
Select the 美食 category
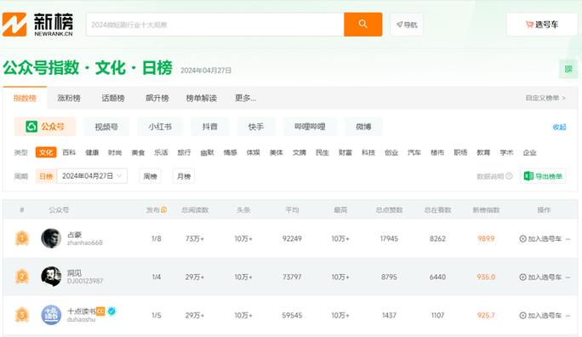(138, 152)
